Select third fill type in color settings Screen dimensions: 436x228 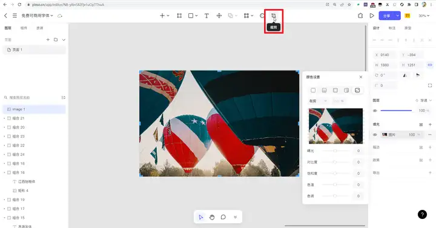tap(335, 90)
